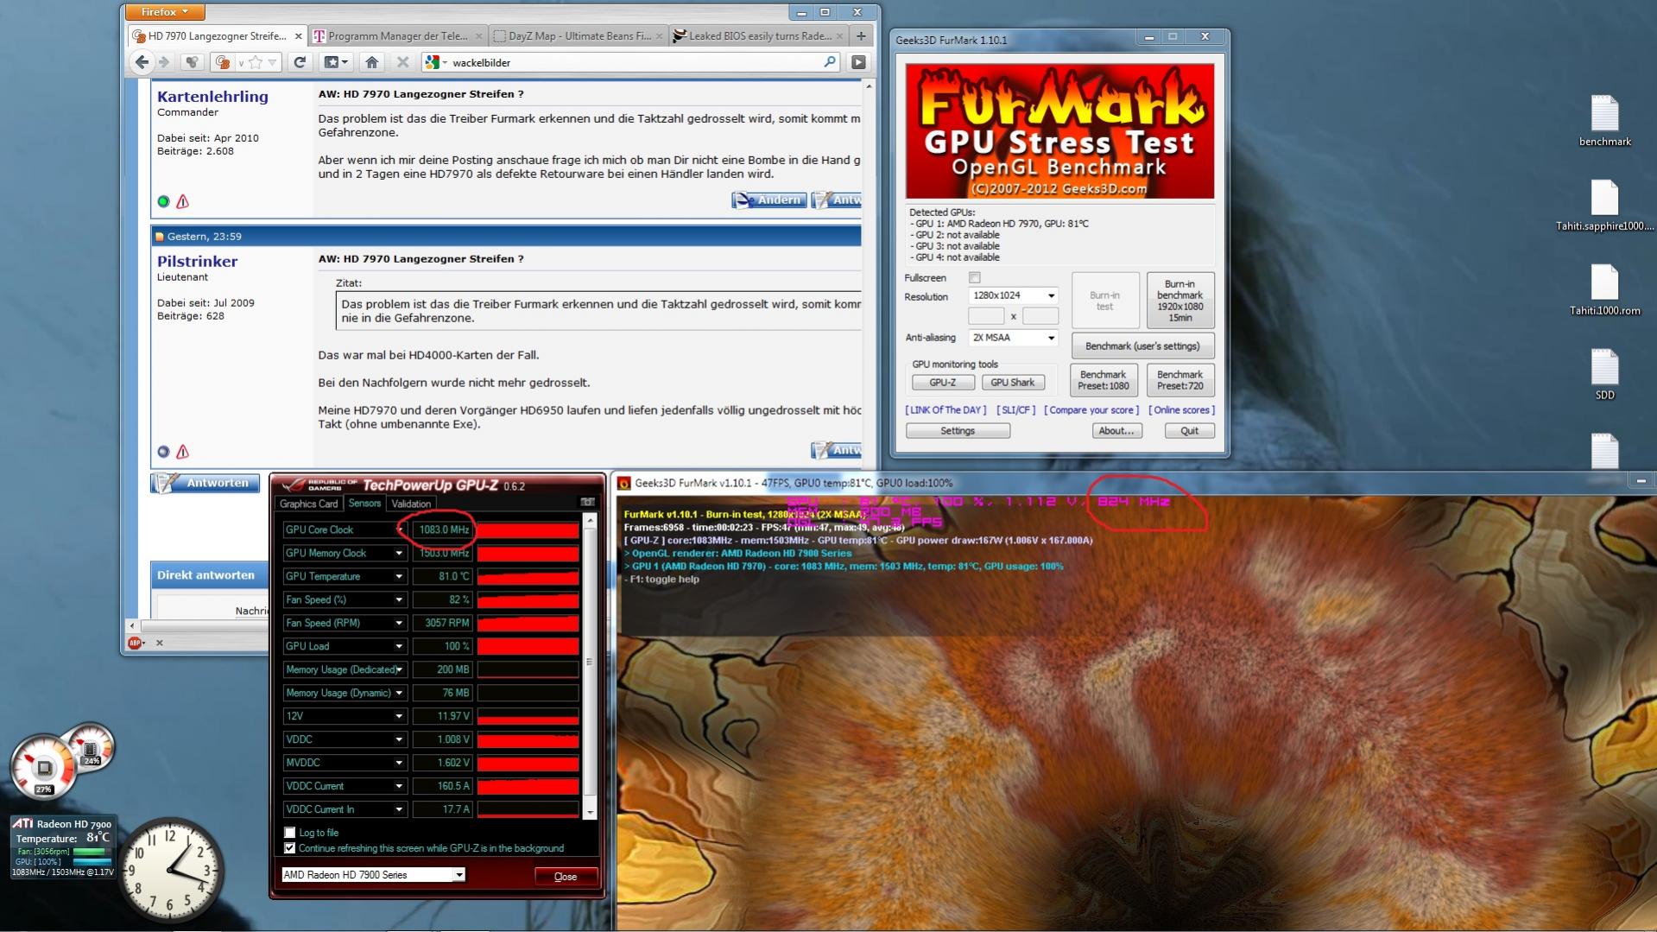Click the stop loading X icon in Firefox toolbar
The width and height of the screenshot is (1657, 932).
point(402,62)
